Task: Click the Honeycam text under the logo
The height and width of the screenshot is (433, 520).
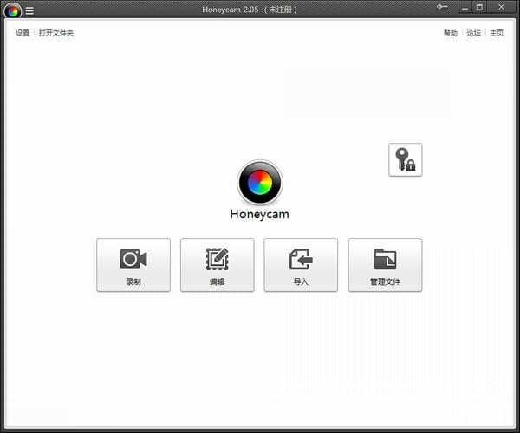Action: tap(259, 215)
